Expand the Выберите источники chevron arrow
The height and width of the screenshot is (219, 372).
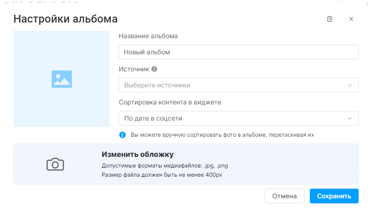point(350,85)
